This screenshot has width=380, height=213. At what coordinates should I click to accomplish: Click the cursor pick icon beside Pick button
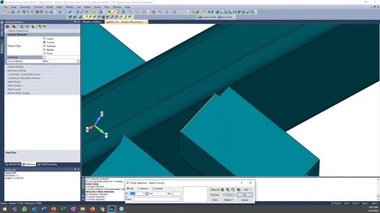pyautogui.click(x=239, y=190)
